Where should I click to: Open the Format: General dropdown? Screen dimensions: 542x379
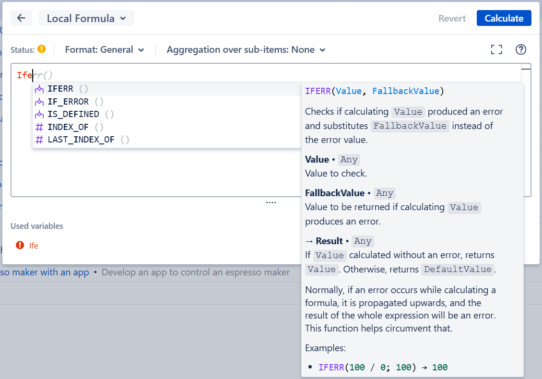(x=105, y=49)
